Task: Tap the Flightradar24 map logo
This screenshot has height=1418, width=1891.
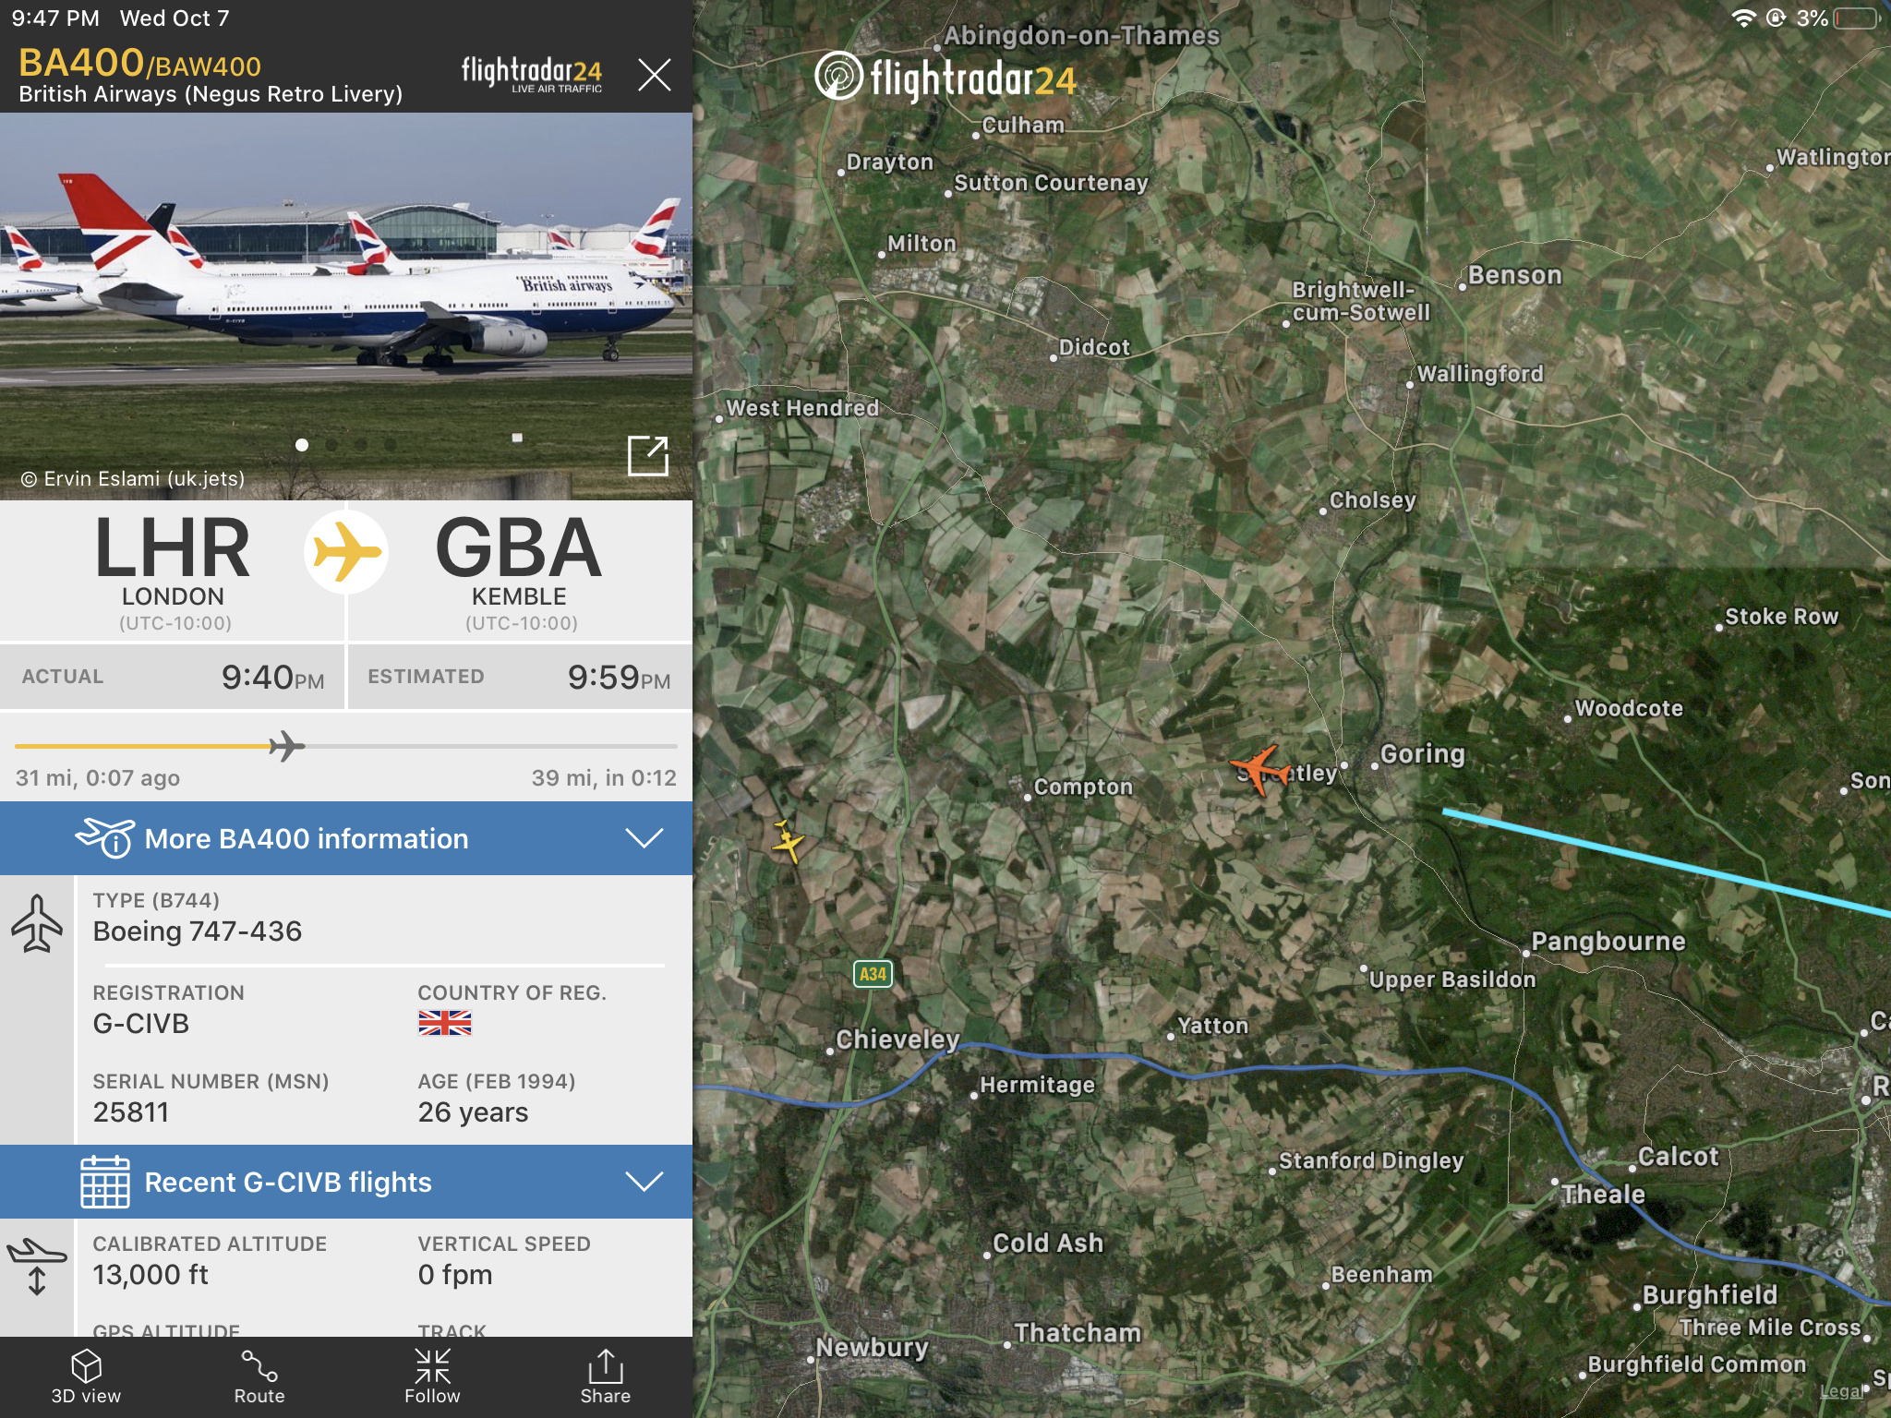Action: [x=945, y=78]
